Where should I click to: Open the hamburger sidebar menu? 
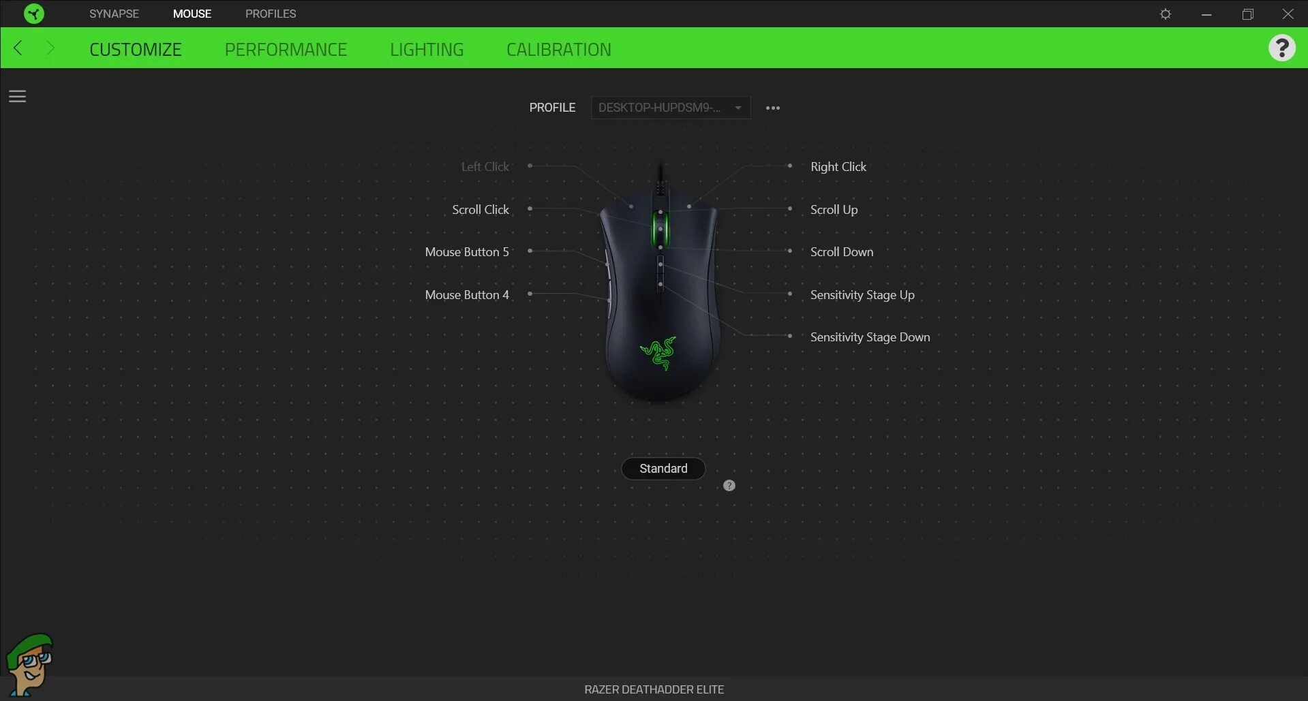pos(17,96)
